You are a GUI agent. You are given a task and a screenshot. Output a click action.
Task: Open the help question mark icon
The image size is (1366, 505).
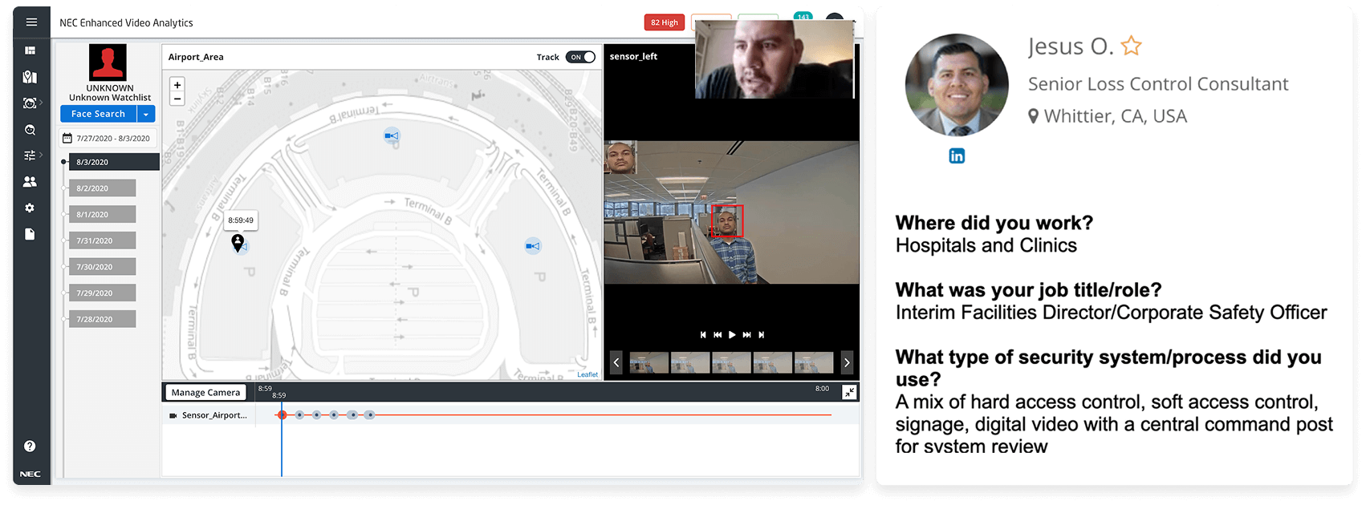(x=30, y=446)
